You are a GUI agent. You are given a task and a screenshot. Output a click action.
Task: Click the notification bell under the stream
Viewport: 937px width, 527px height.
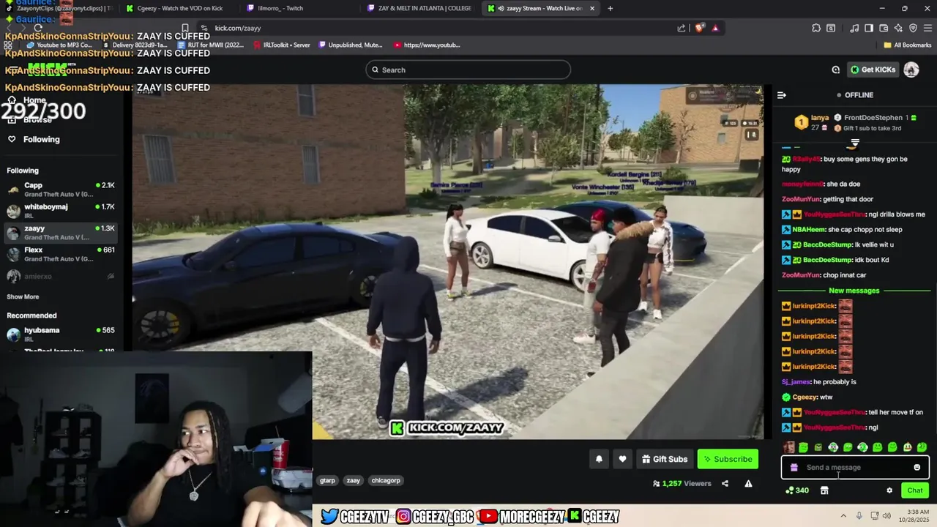[599, 459]
